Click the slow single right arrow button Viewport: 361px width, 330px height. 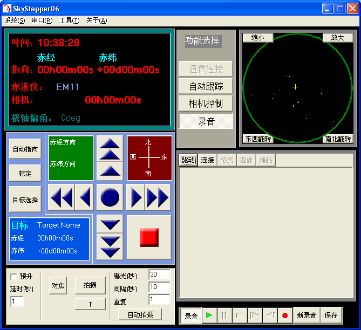135,197
